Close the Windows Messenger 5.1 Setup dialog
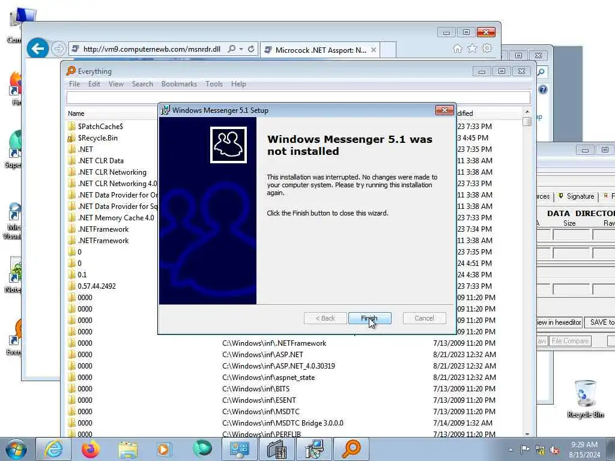This screenshot has height=461, width=615. 444,110
